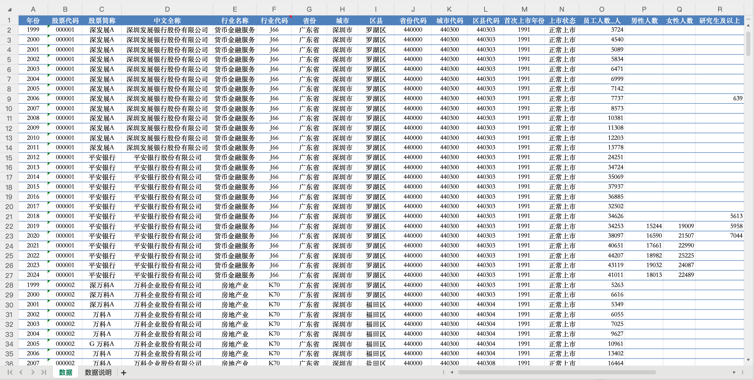Switch to the 数据说明 sheet tab
Screen dimensions: 754x380
point(98,373)
